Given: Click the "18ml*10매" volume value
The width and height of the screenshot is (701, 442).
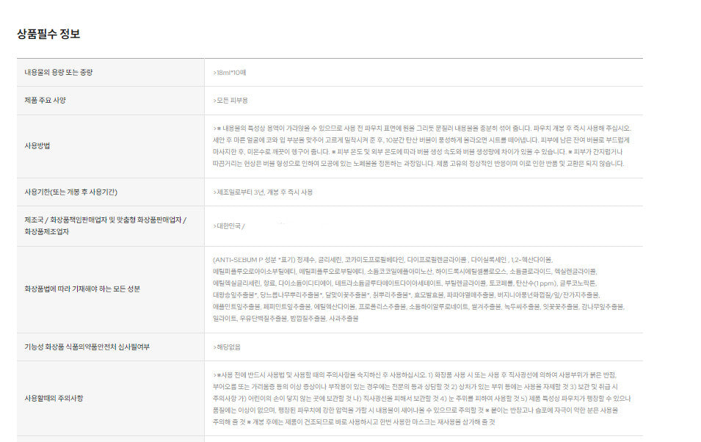Looking at the screenshot, I should tap(230, 72).
